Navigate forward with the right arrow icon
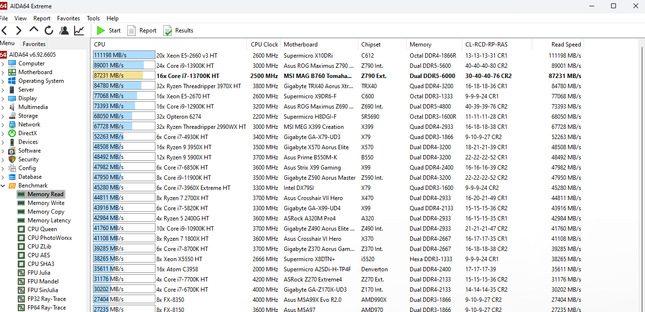The width and height of the screenshot is (645, 312). (19, 31)
